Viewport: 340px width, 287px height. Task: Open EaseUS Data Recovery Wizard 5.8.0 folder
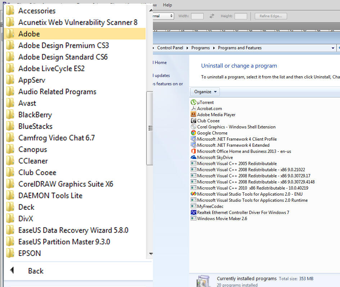click(x=74, y=230)
